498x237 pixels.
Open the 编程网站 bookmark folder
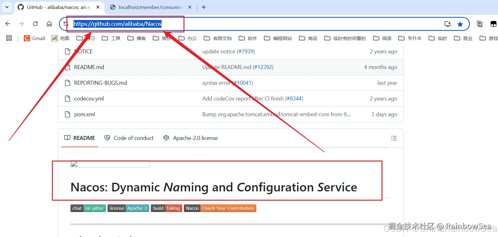(278, 38)
